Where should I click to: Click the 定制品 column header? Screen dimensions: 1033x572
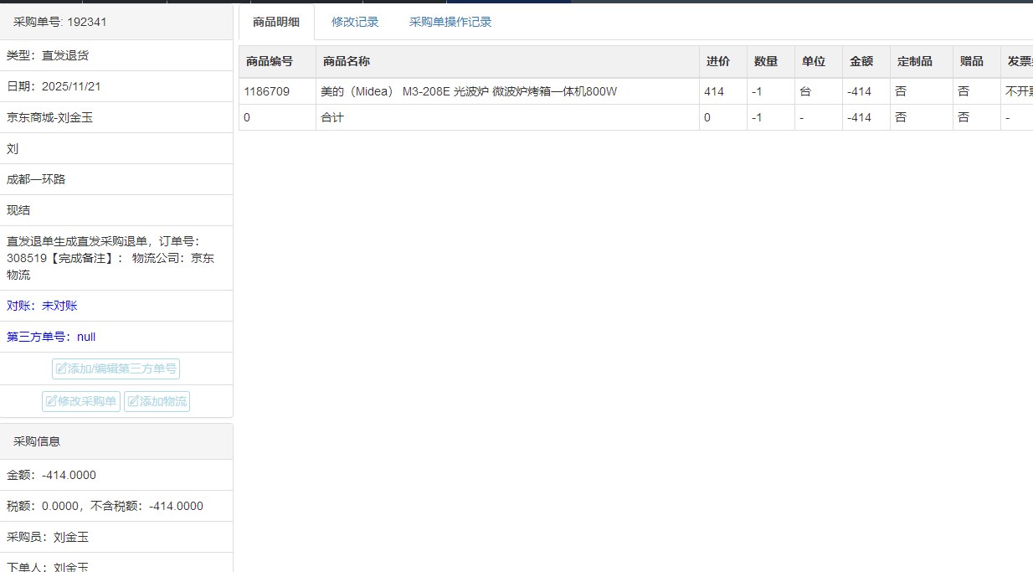point(915,61)
